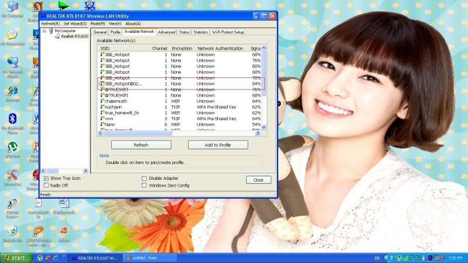The height and width of the screenshot is (263, 468).
Task: Select the 3BB_Hotspot@02... network row
Action: (x=180, y=84)
